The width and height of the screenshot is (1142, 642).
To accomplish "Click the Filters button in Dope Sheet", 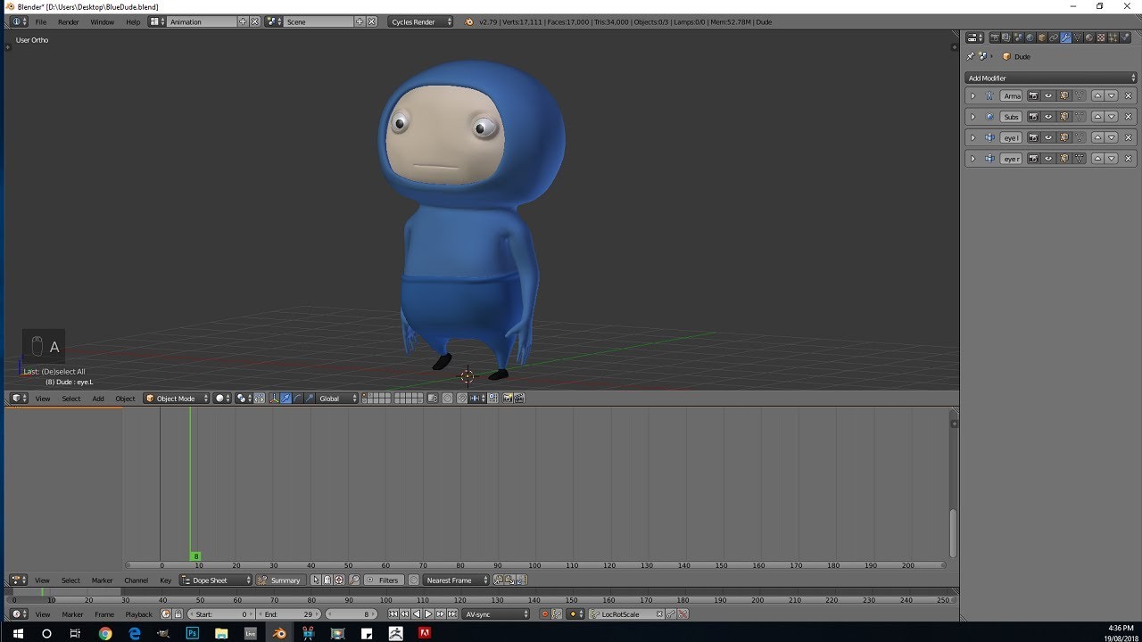I will click(x=383, y=580).
